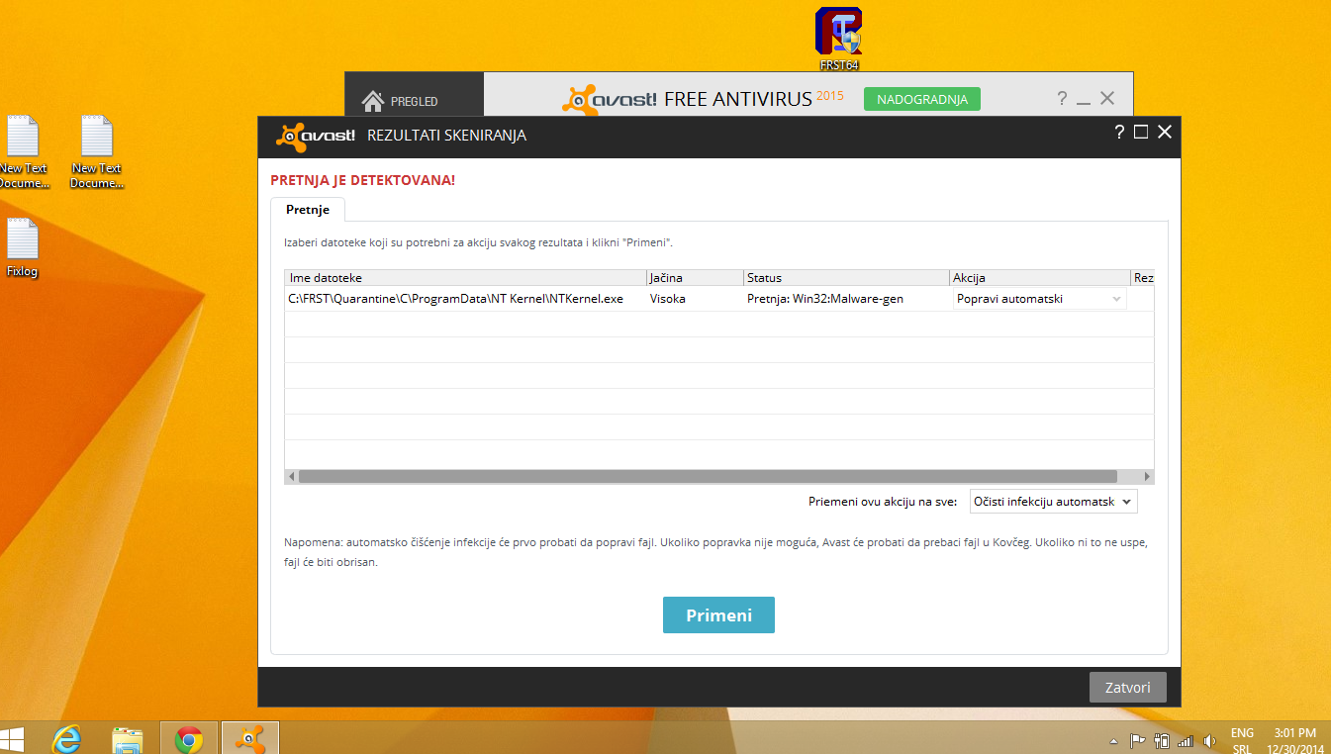Maximize the Rezultati skeniranja window
Image resolution: width=1331 pixels, height=754 pixels.
(1141, 132)
